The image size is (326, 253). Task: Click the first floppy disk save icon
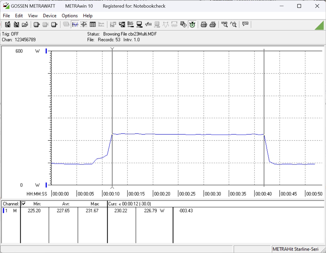8,24
